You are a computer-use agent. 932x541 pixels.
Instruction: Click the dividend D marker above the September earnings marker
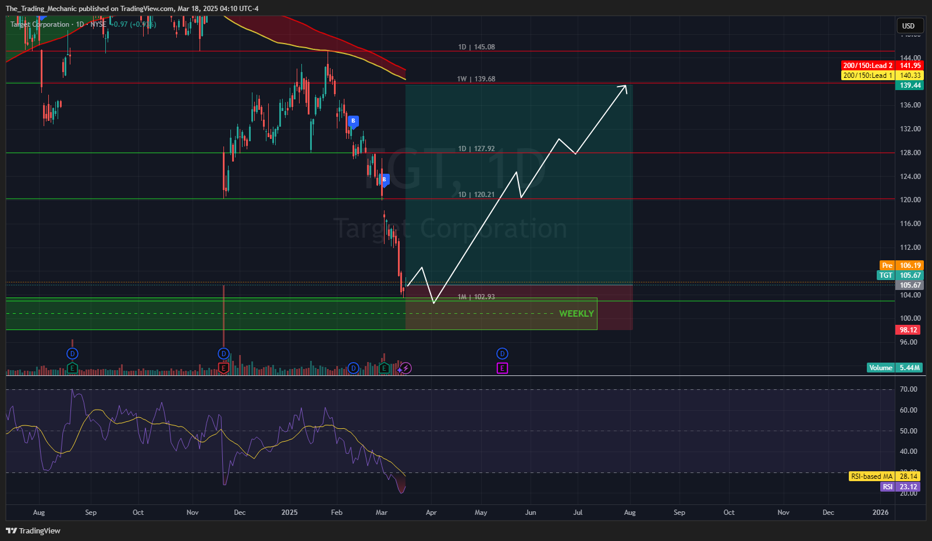72,353
